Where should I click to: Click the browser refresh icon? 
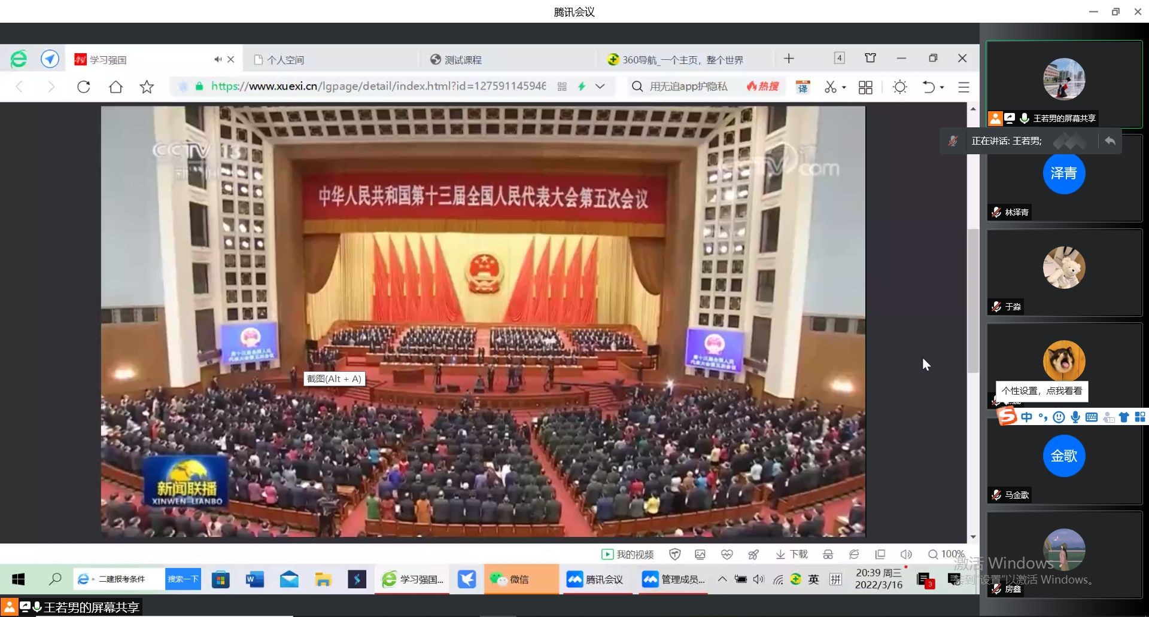point(84,87)
